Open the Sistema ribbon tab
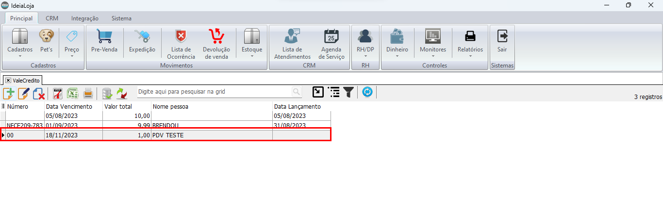The image size is (663, 198). coord(121,18)
